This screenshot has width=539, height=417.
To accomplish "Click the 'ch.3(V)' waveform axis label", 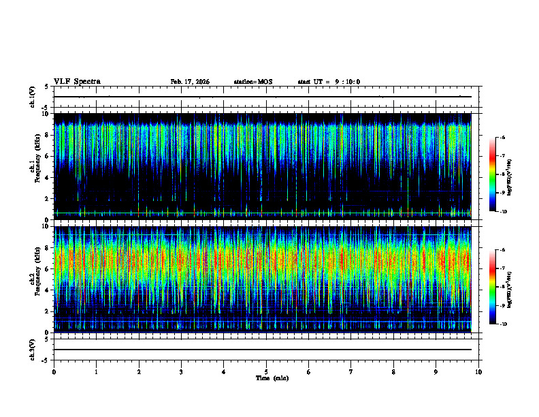I will click(x=33, y=350).
